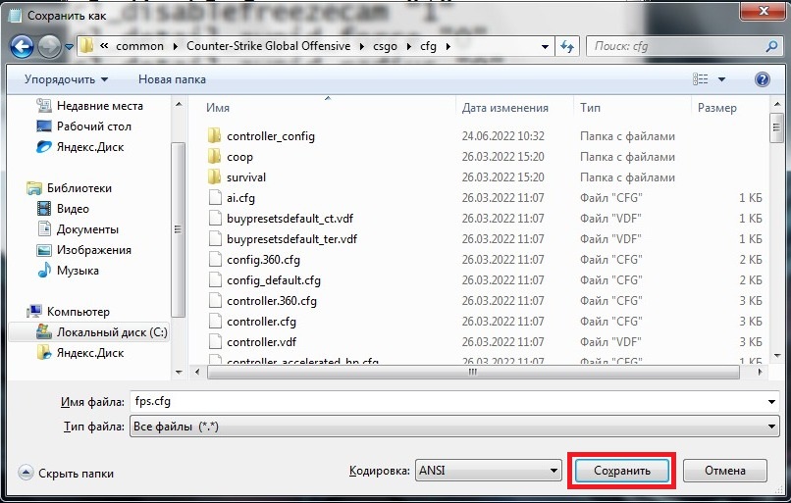The height and width of the screenshot is (503, 791).
Task: Expand the arrow after cfg breadcrumb
Action: click(x=448, y=46)
